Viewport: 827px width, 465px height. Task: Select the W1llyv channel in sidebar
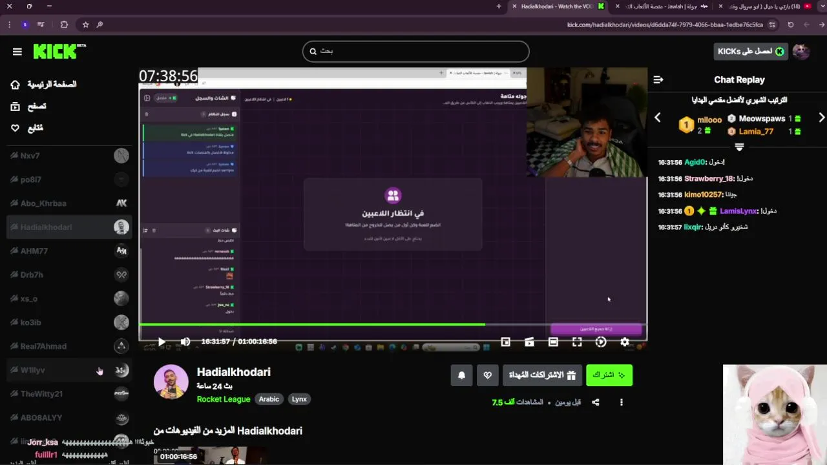68,370
